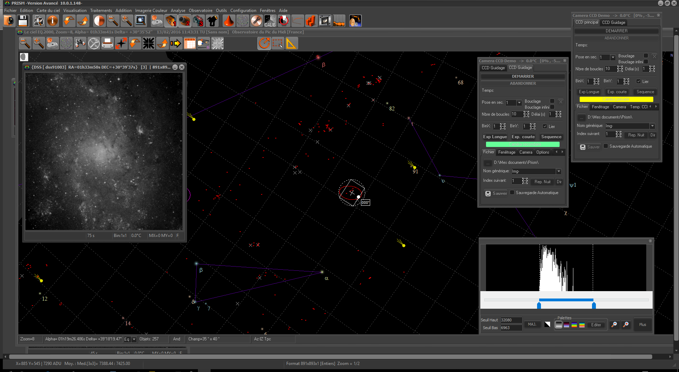
Task: Click the yellow triangle ruler tool
Action: [x=291, y=44]
